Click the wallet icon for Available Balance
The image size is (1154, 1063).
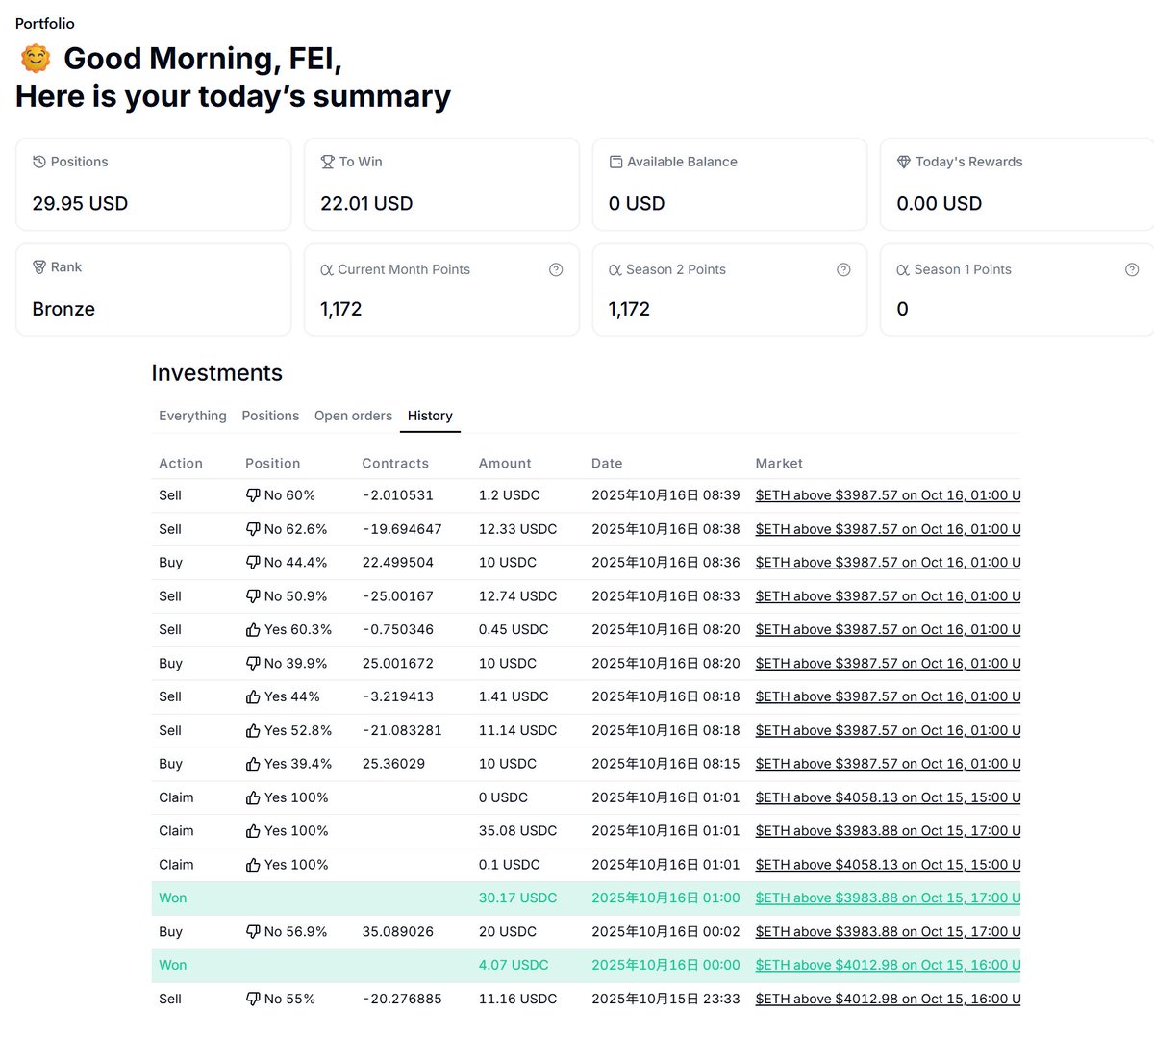(x=615, y=162)
